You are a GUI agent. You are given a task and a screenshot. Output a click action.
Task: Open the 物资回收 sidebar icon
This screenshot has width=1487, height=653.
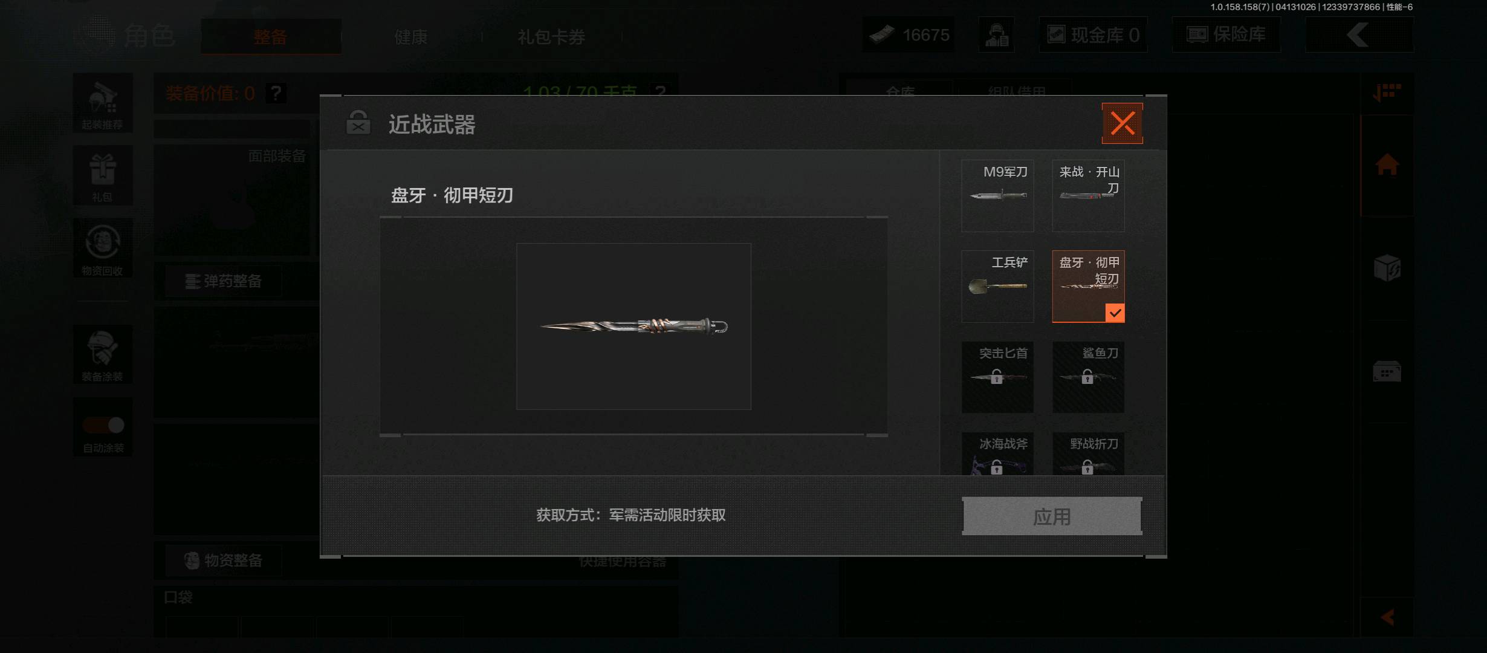[x=103, y=249]
